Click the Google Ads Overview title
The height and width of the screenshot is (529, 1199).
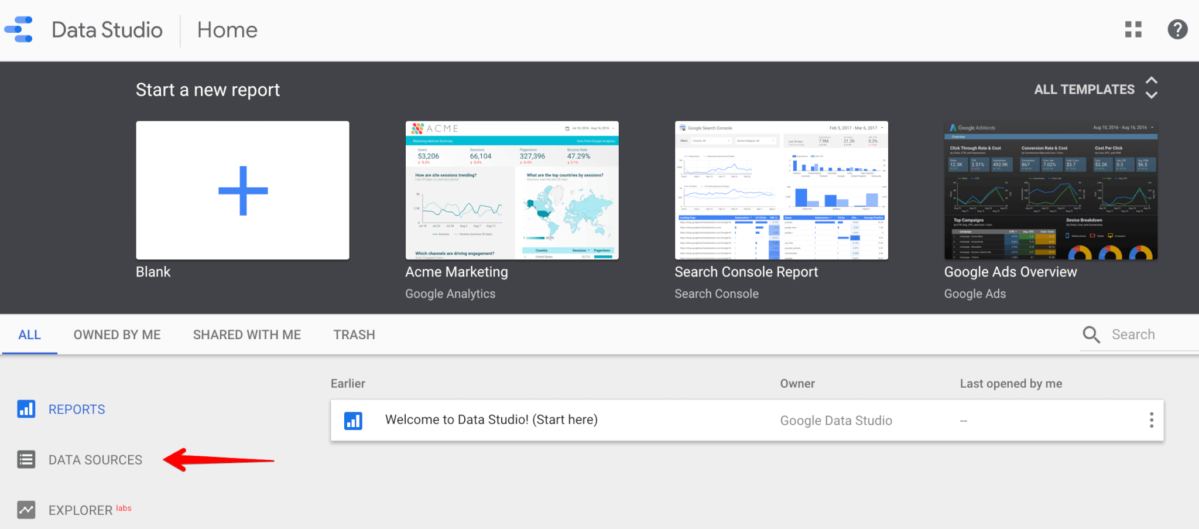coord(1010,272)
